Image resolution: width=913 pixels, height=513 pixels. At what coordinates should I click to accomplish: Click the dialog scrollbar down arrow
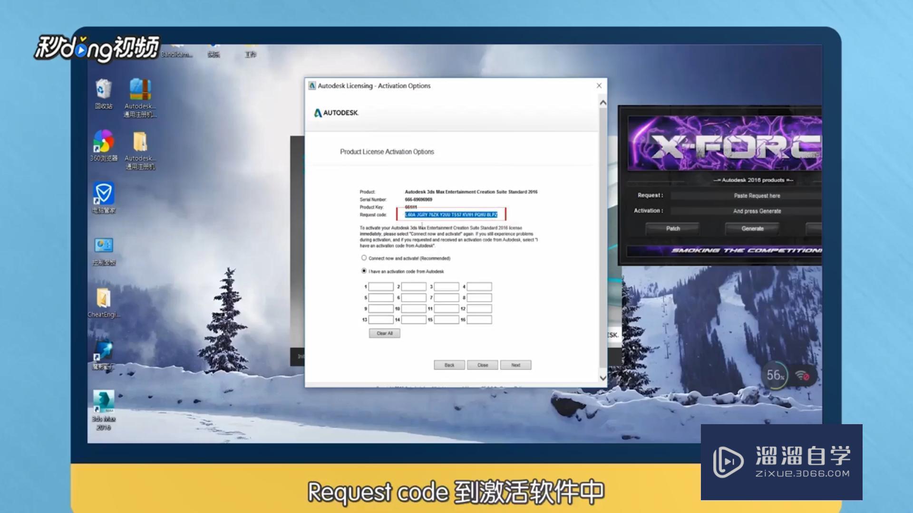point(603,378)
